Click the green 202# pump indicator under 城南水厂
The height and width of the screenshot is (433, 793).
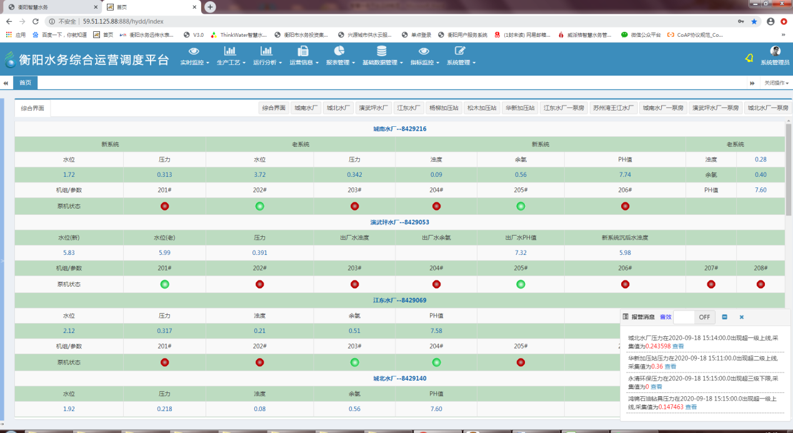(x=260, y=206)
